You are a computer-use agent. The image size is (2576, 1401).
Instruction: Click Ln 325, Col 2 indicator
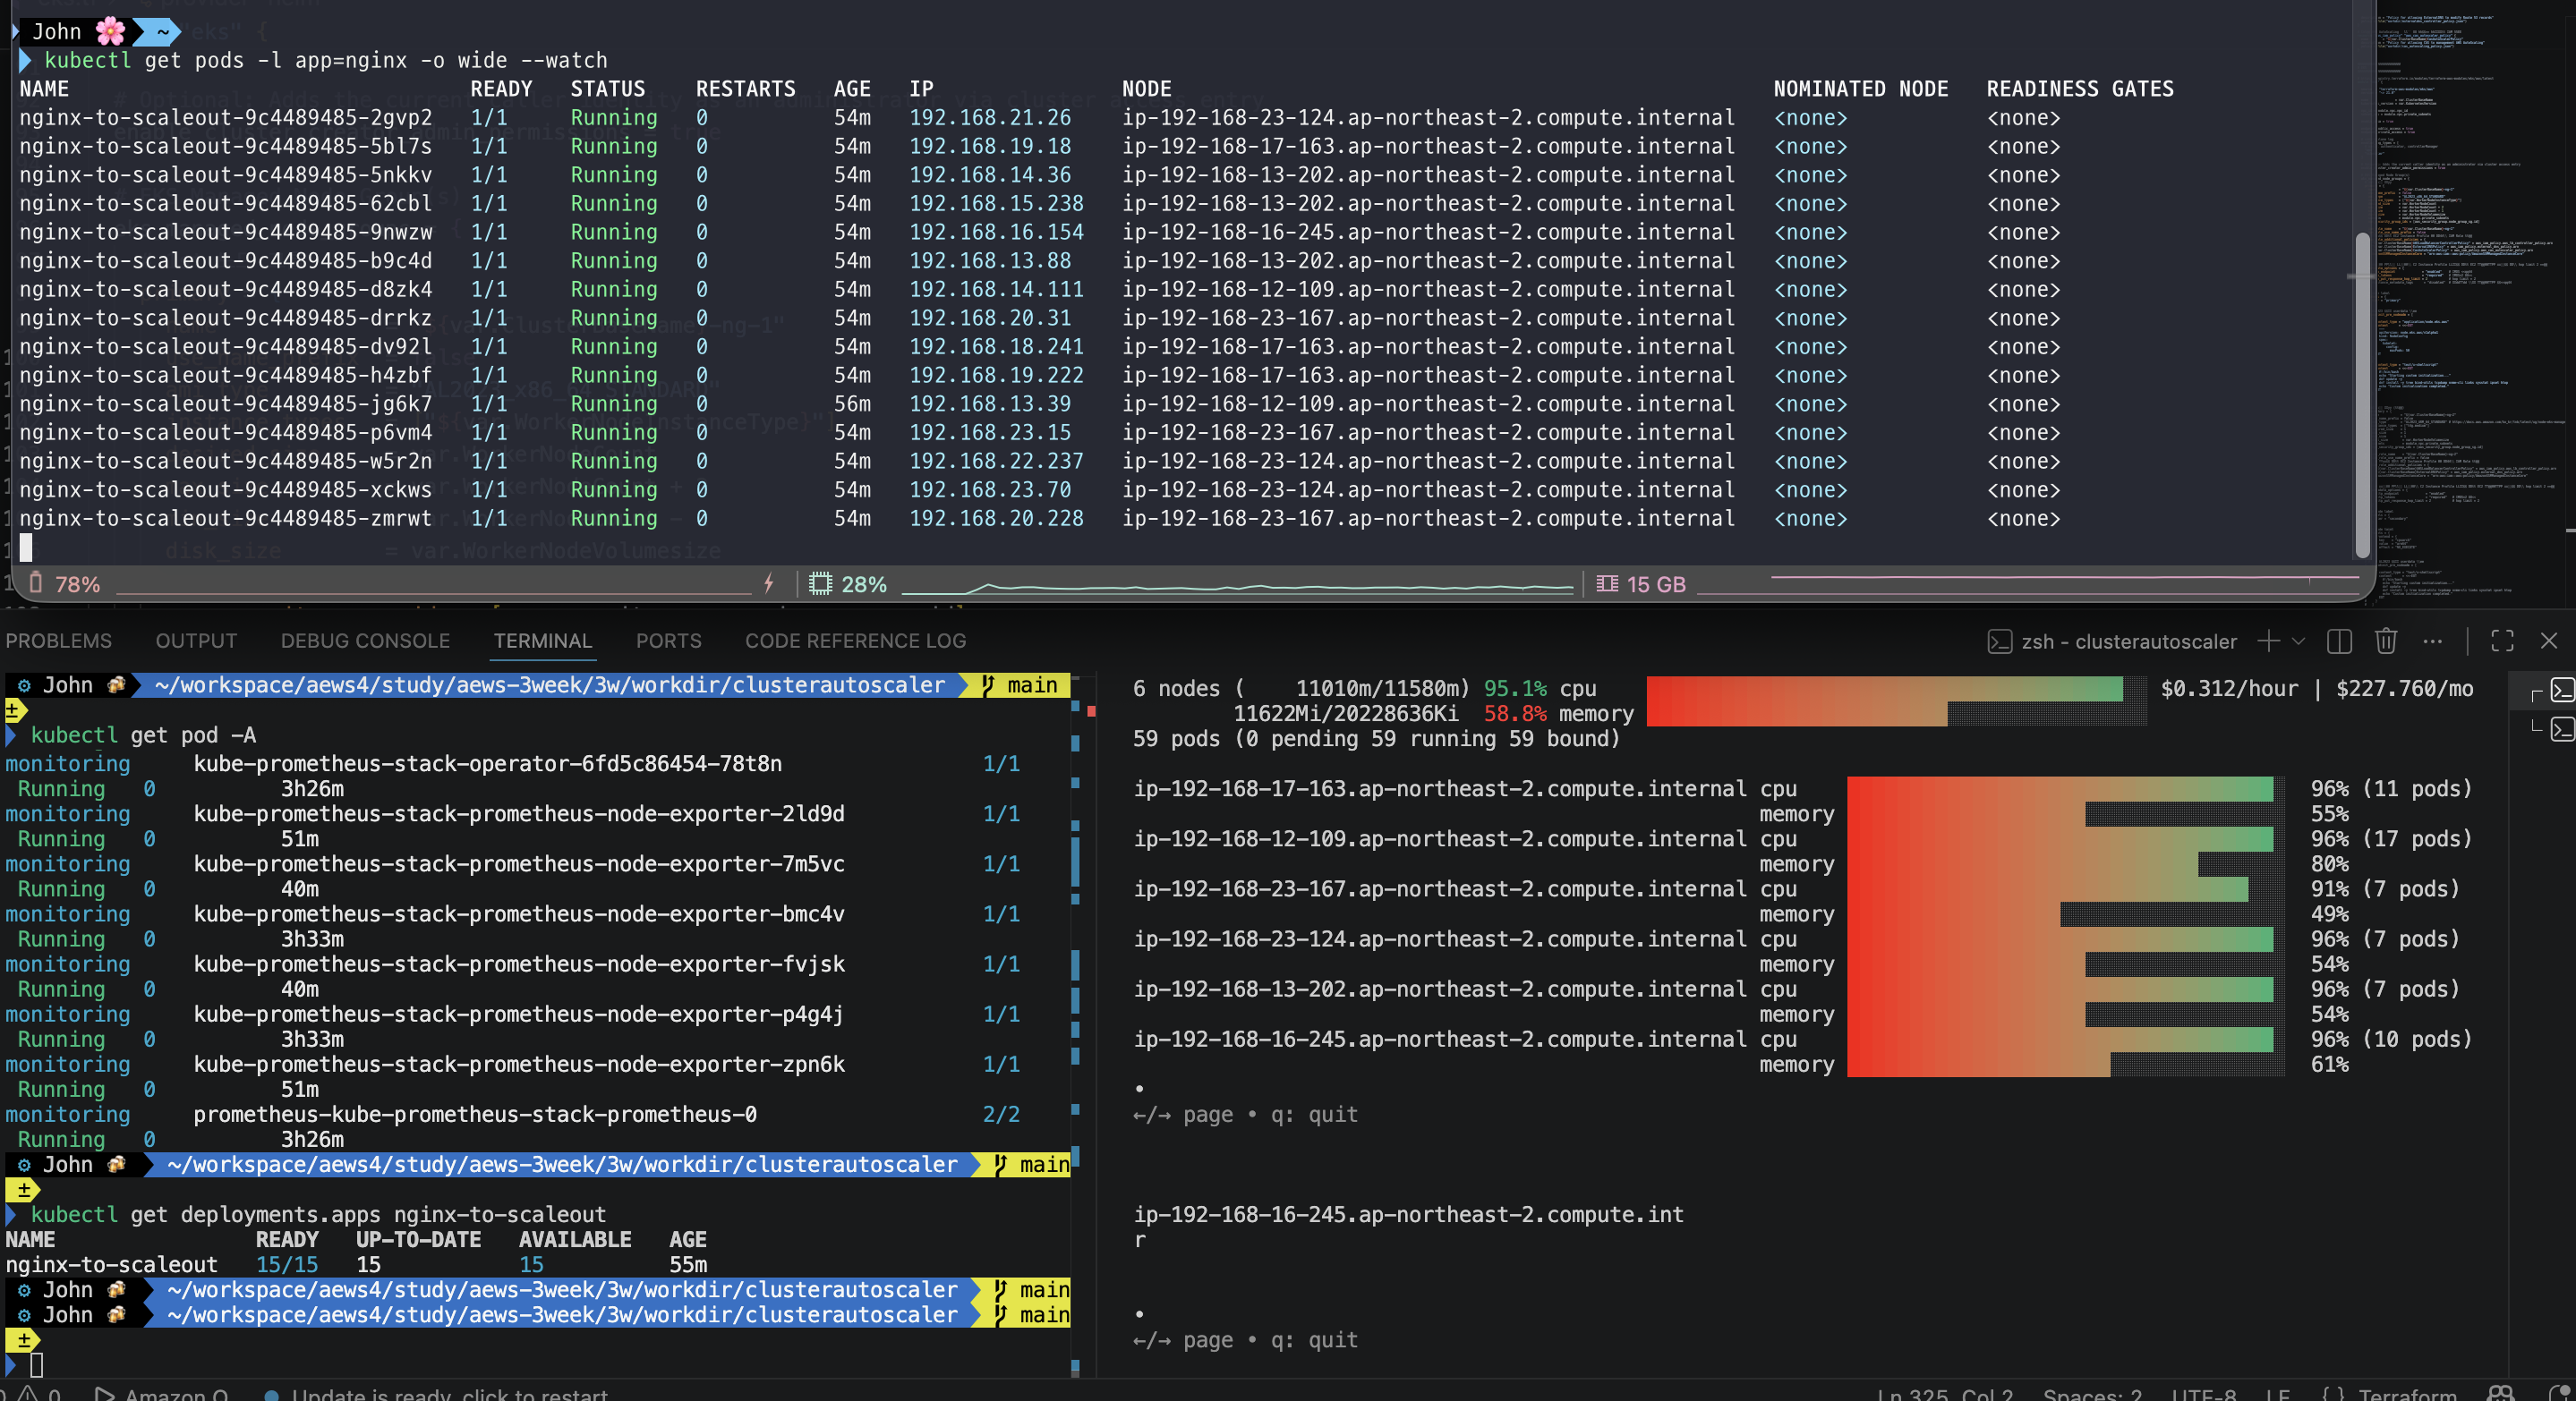pyautogui.click(x=1943, y=1393)
